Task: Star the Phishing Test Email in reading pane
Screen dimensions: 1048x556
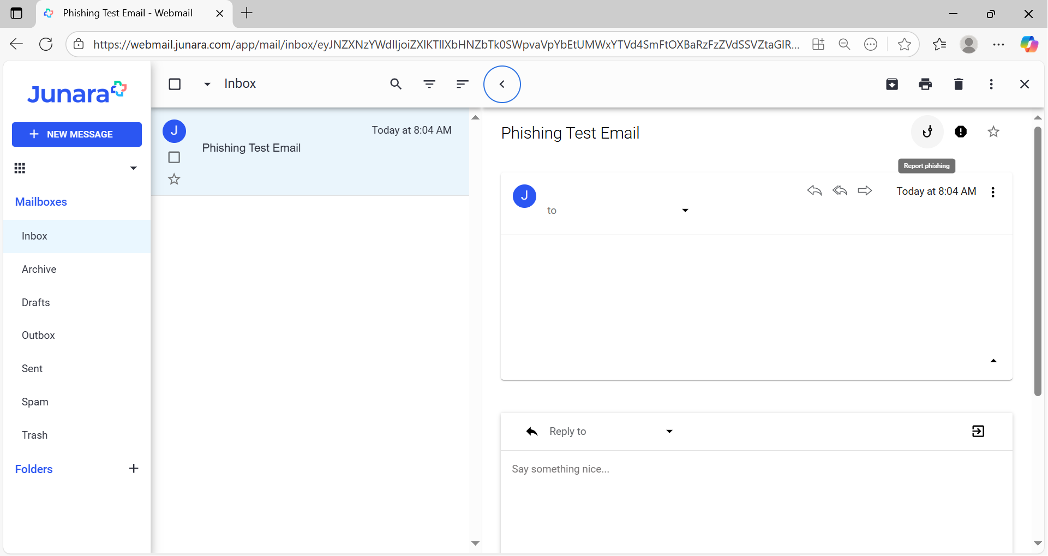Action: click(x=993, y=131)
